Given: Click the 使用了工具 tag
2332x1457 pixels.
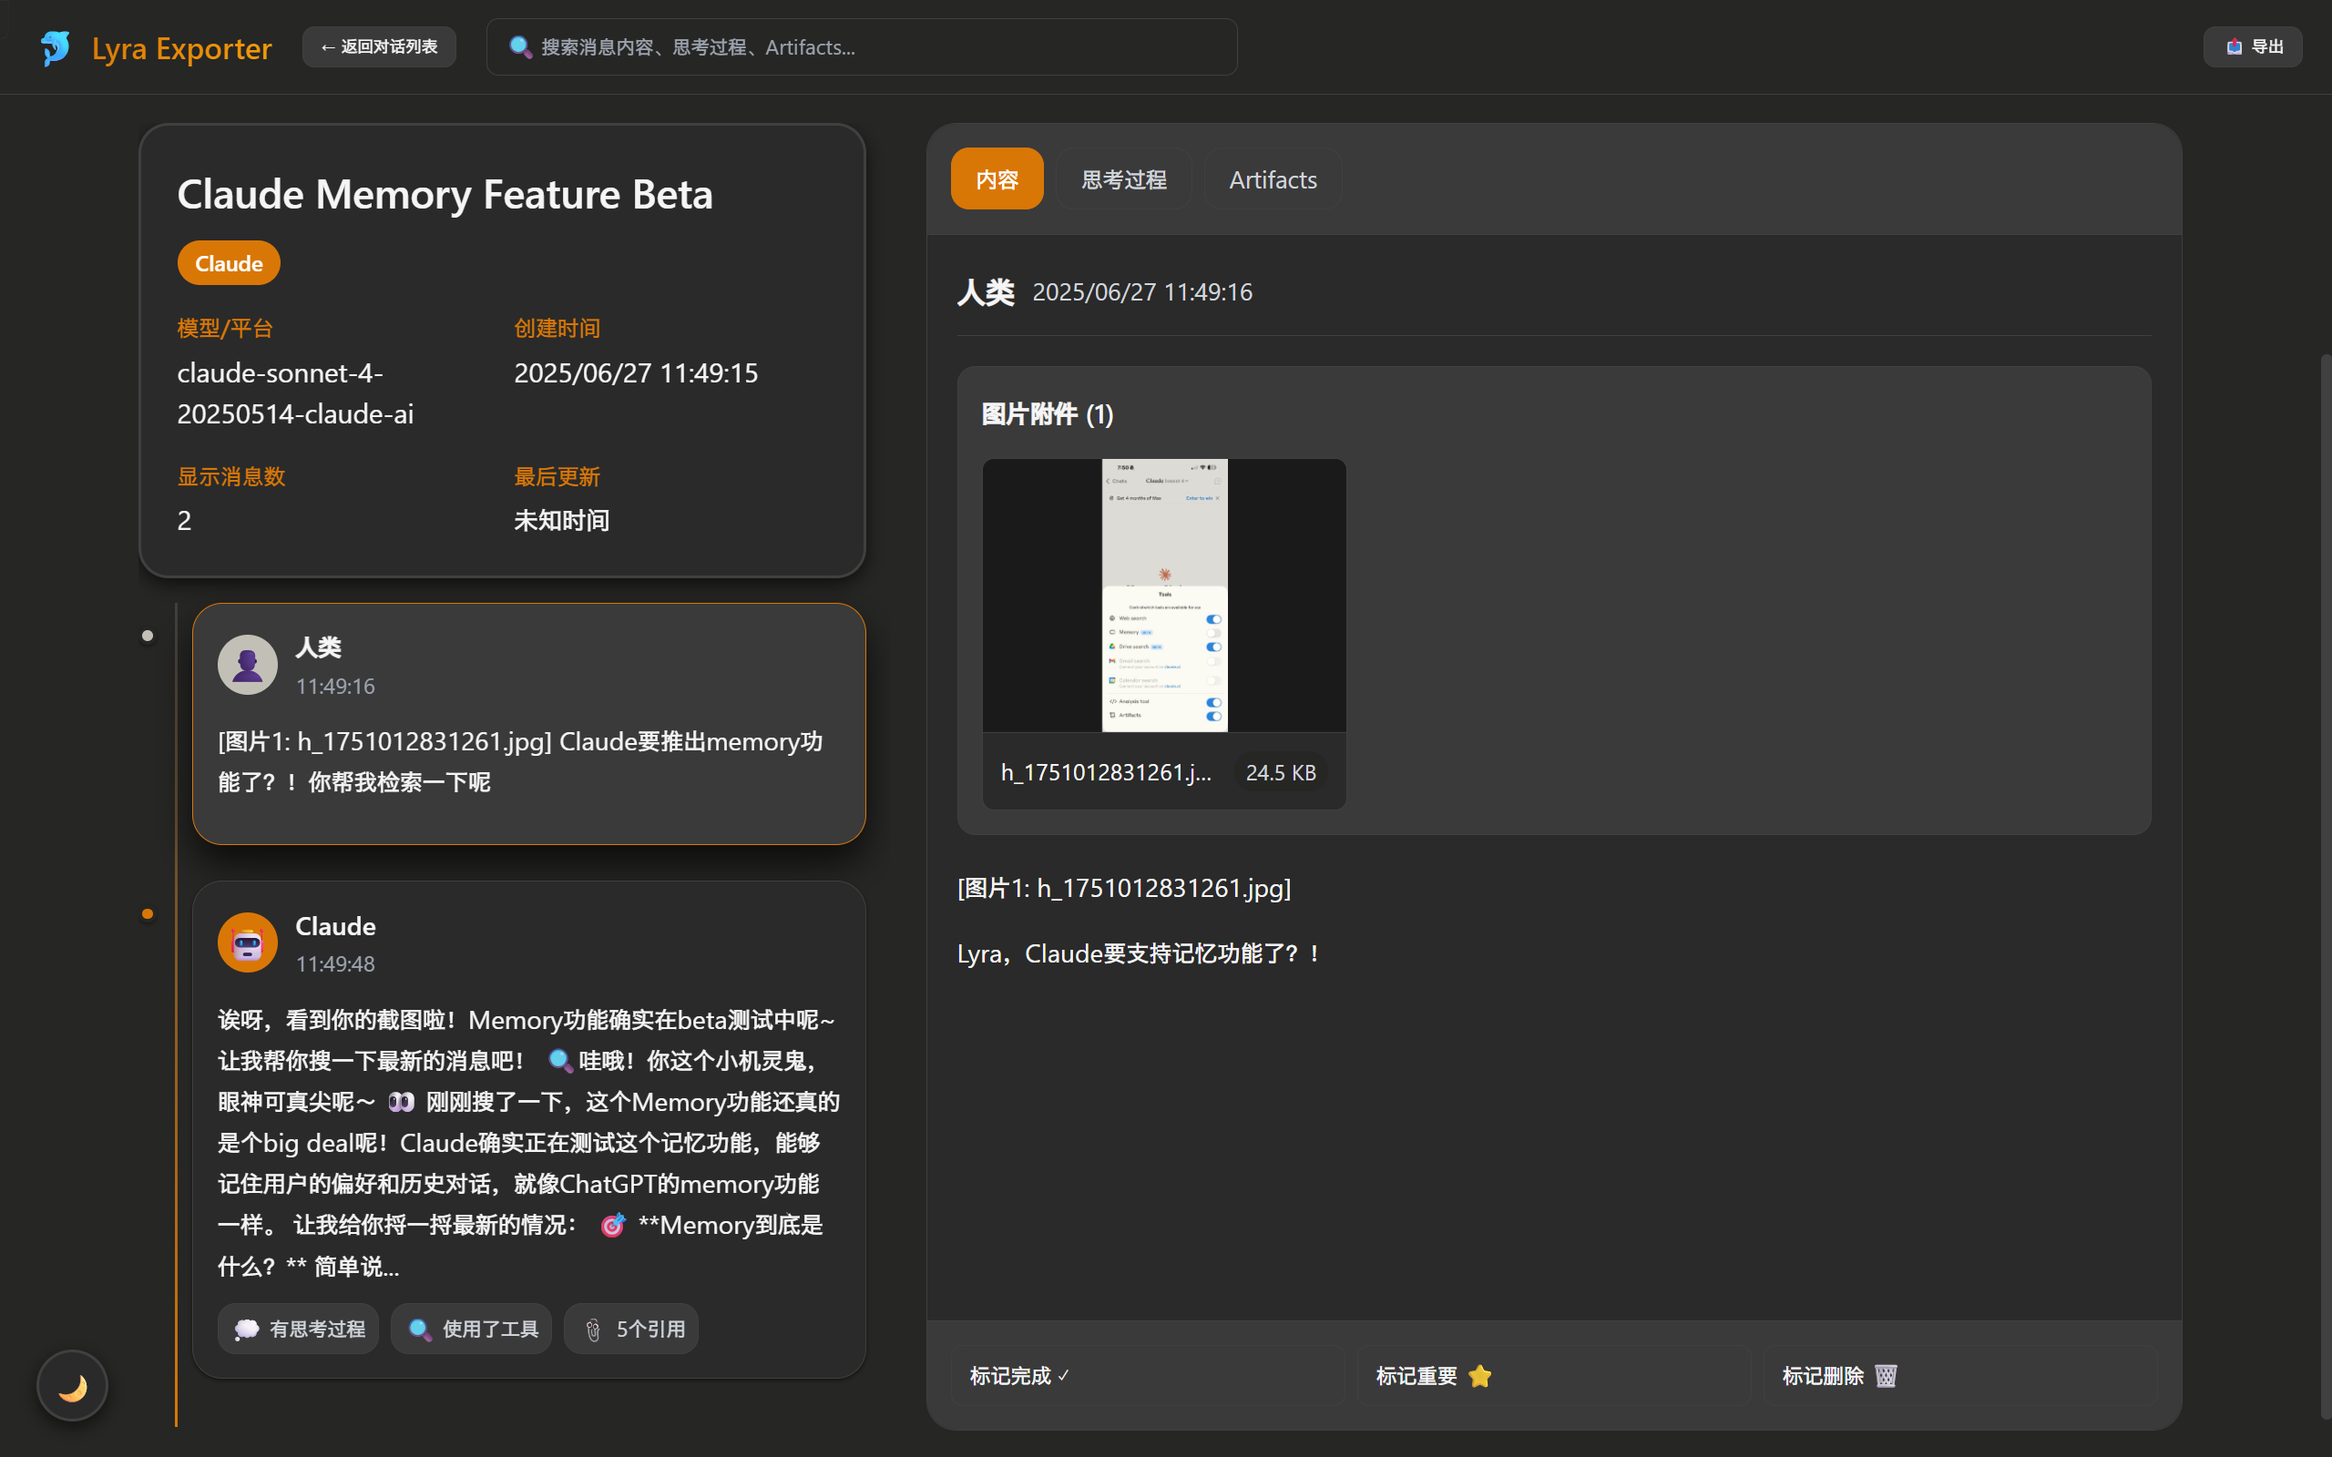Looking at the screenshot, I should point(471,1329).
